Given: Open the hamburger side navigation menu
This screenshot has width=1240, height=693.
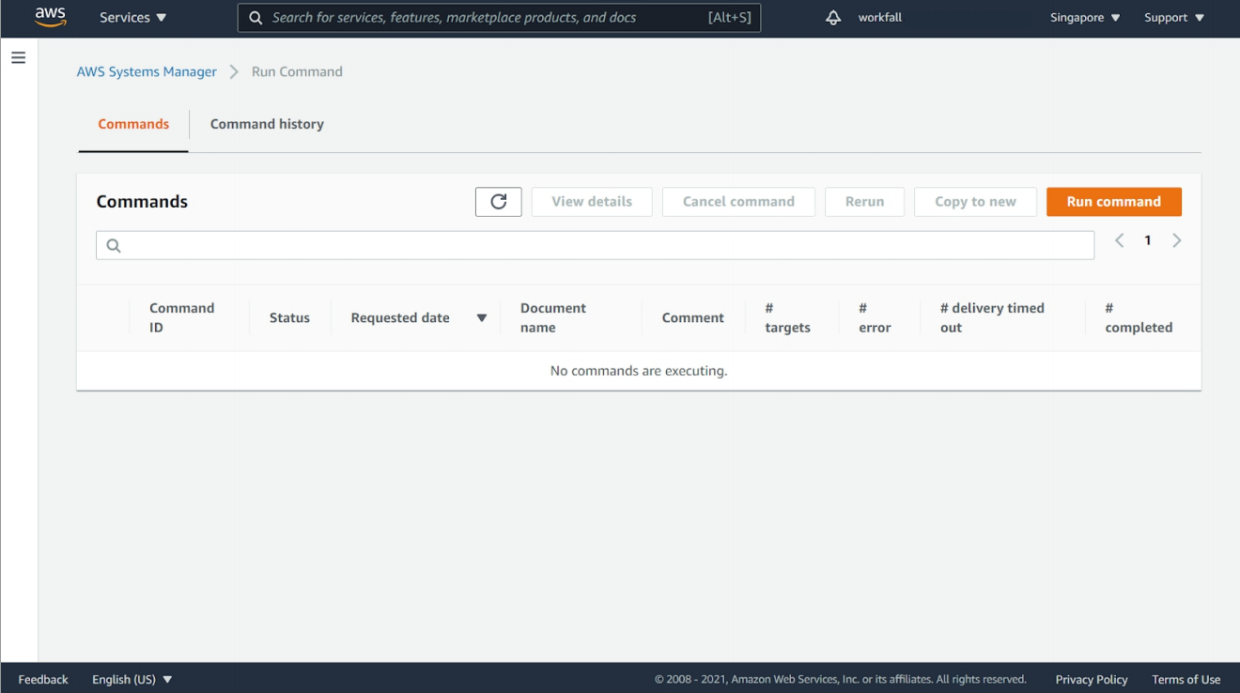Looking at the screenshot, I should (18, 58).
